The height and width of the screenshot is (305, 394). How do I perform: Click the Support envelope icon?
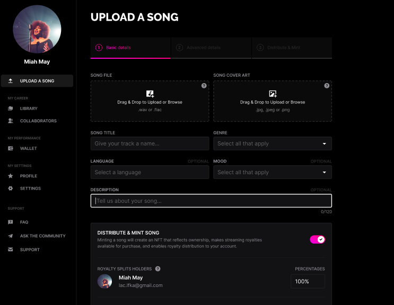[10, 249]
